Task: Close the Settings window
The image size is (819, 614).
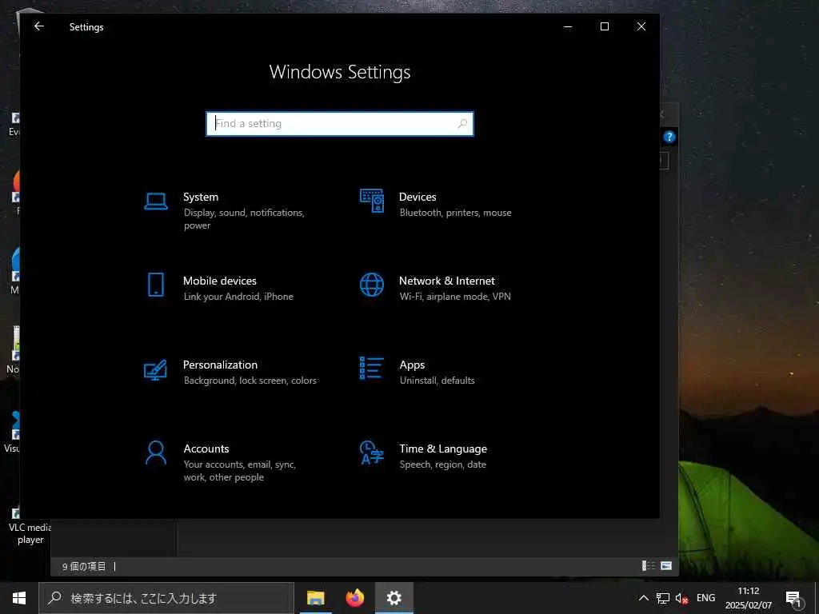Action: [x=641, y=26]
